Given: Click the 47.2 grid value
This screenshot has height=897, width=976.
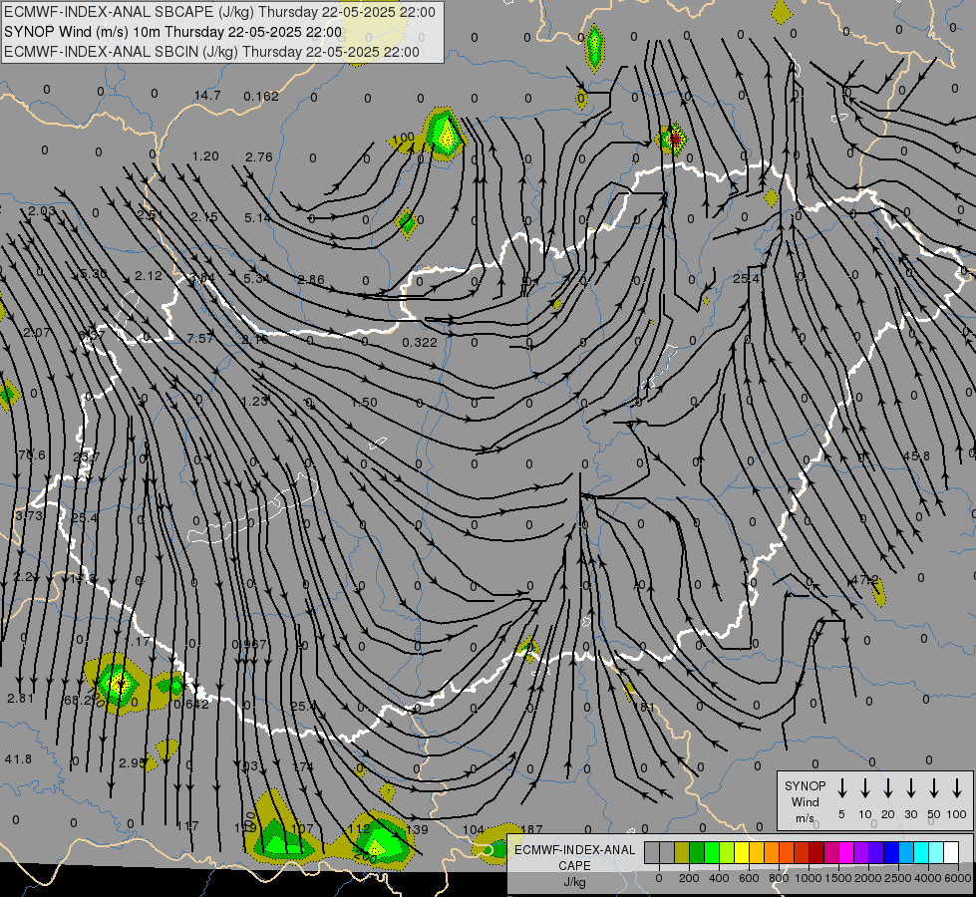Looking at the screenshot, I should (x=864, y=579).
